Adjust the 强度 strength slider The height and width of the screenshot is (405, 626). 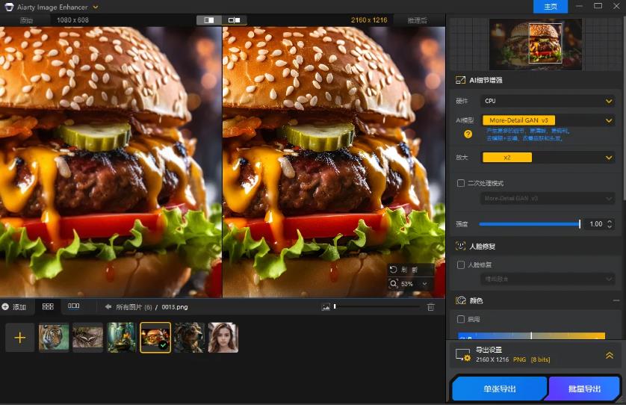click(x=530, y=224)
